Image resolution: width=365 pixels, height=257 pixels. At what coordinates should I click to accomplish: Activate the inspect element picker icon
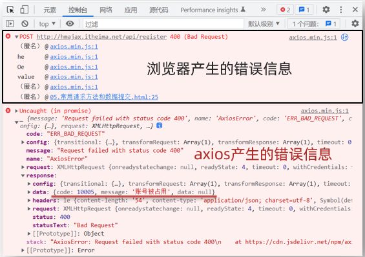(x=10, y=10)
